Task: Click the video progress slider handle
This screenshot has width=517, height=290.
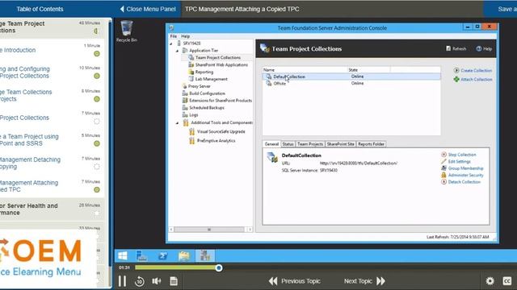Action: pyautogui.click(x=219, y=268)
